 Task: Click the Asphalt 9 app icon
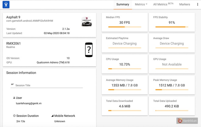pyautogui.click(x=87, y=21)
